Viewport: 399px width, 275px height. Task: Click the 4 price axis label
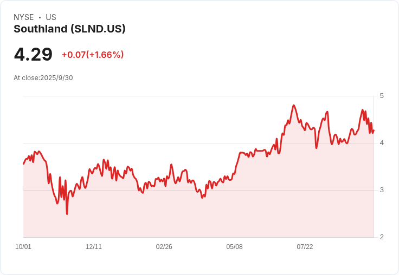tap(382, 143)
